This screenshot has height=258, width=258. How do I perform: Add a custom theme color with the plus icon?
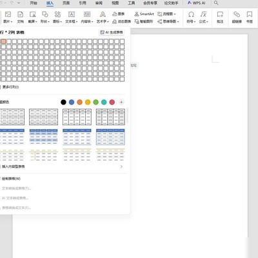[x=121, y=102]
